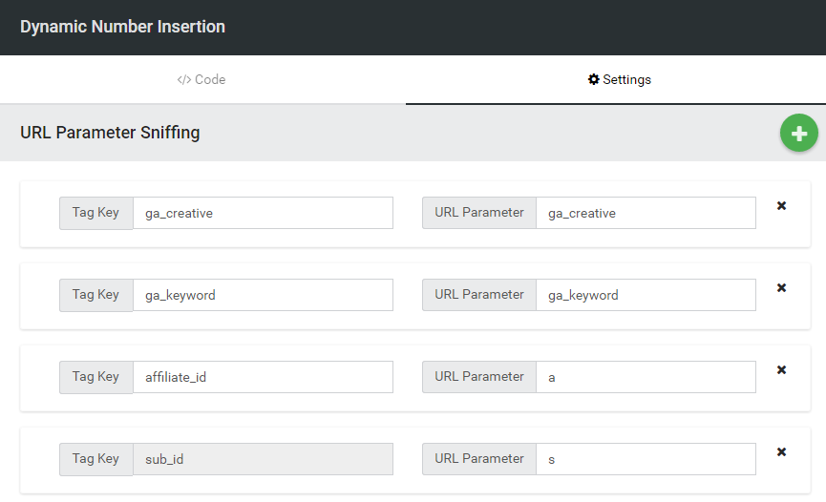Click the greyed-out sub_id Tag Key field
Viewport: 826px width, 502px height.
click(x=262, y=459)
